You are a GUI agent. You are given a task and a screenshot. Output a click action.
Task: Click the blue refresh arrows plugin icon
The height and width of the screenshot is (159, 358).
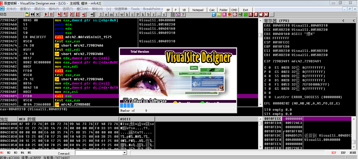pos(214,14)
